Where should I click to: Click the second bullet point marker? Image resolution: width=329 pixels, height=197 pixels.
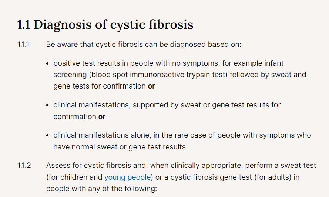pyautogui.click(x=48, y=105)
